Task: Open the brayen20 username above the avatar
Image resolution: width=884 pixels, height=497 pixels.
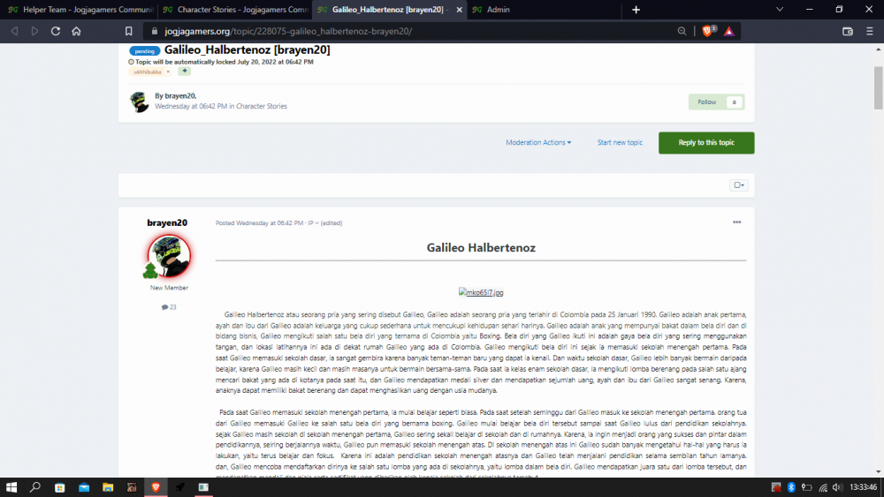Action: point(167,222)
